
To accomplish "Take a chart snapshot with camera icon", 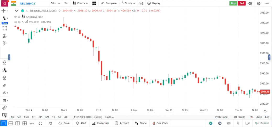I will [x=141, y=3].
